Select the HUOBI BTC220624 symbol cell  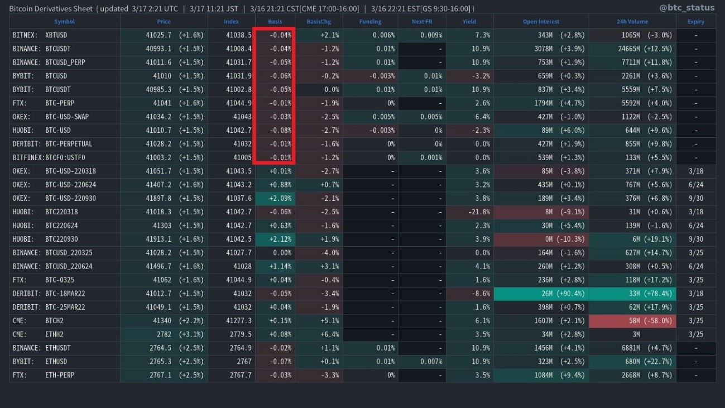(x=65, y=225)
